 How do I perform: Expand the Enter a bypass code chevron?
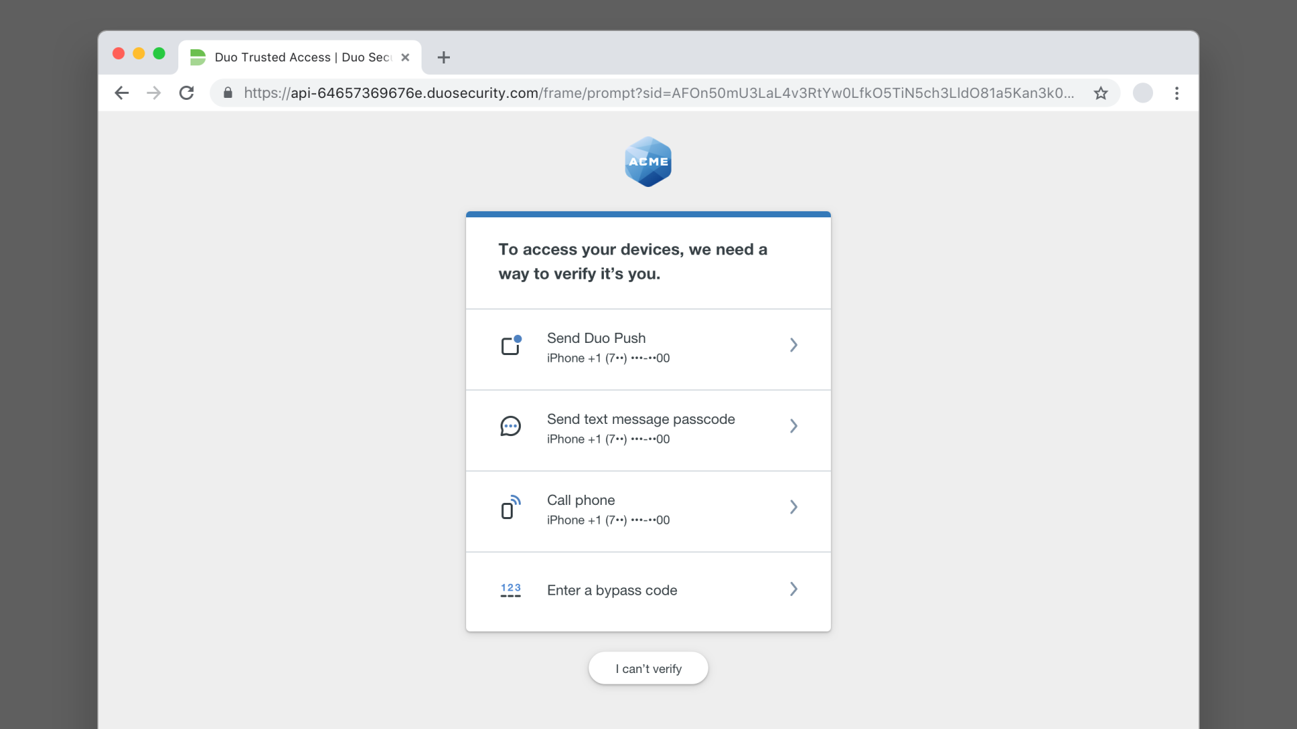pos(794,589)
